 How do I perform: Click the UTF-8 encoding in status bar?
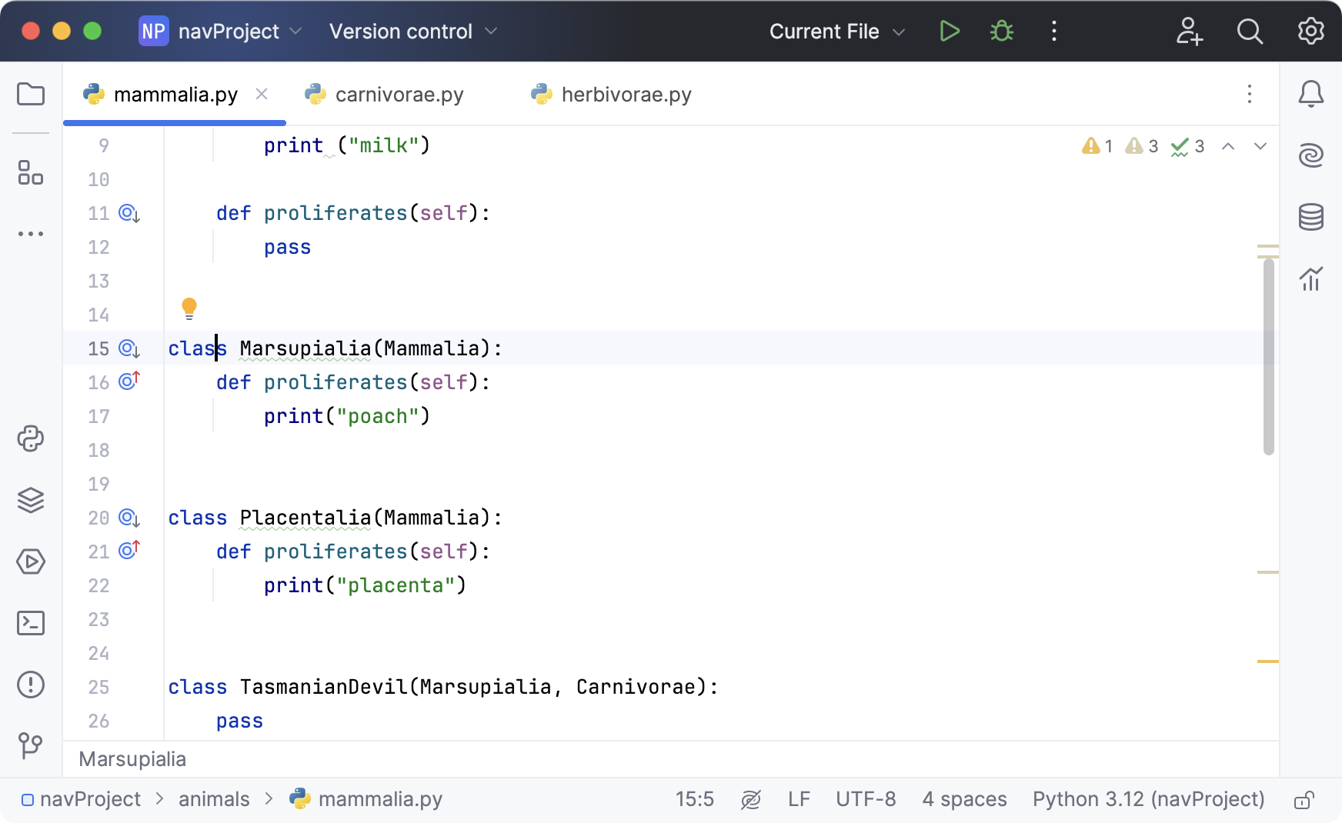pos(866,800)
